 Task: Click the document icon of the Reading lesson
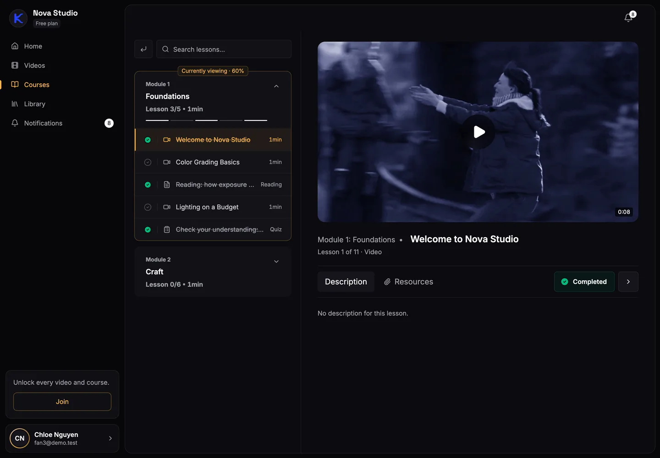pyautogui.click(x=167, y=185)
